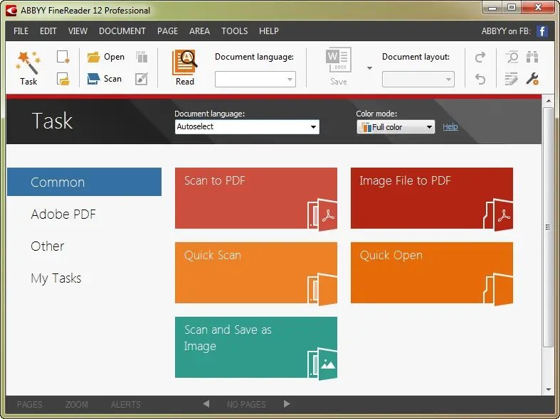Go to previous page arrow
The height and width of the screenshot is (419, 560).
(206, 404)
